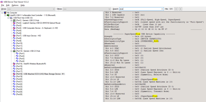Open the Options menu
Image resolution: width=206 pixels, height=102 pixels.
[x=15, y=5]
